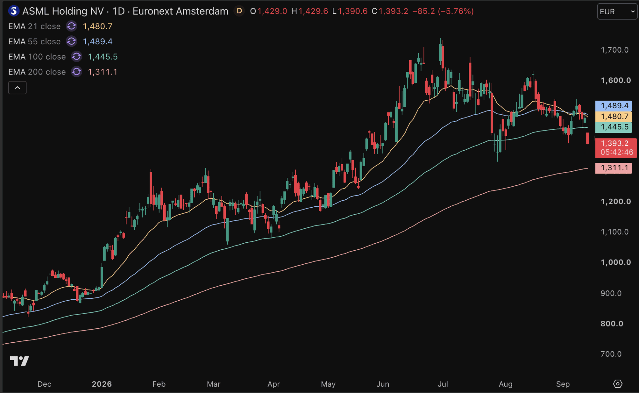Click the 1,700.0 price axis label
Viewport: 639px width, 393px height.
[615, 50]
